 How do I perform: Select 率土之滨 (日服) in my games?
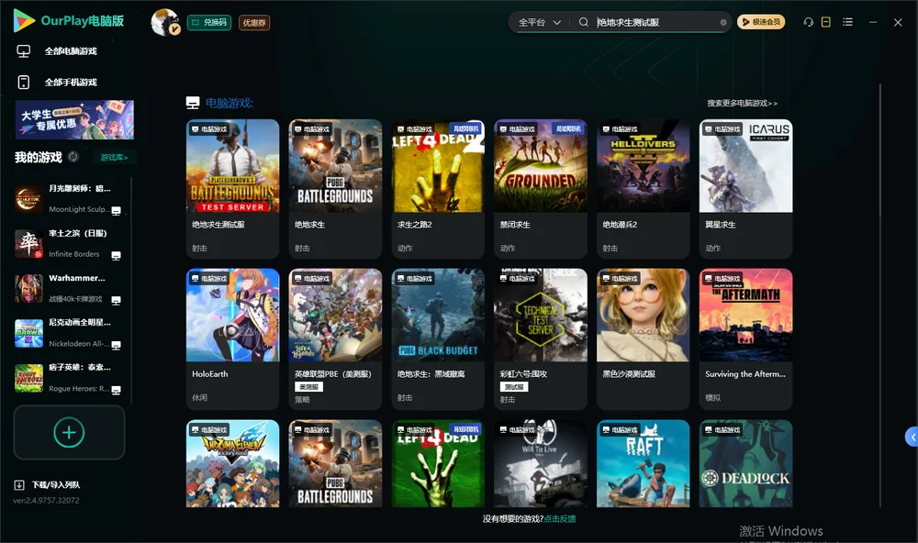pos(68,243)
